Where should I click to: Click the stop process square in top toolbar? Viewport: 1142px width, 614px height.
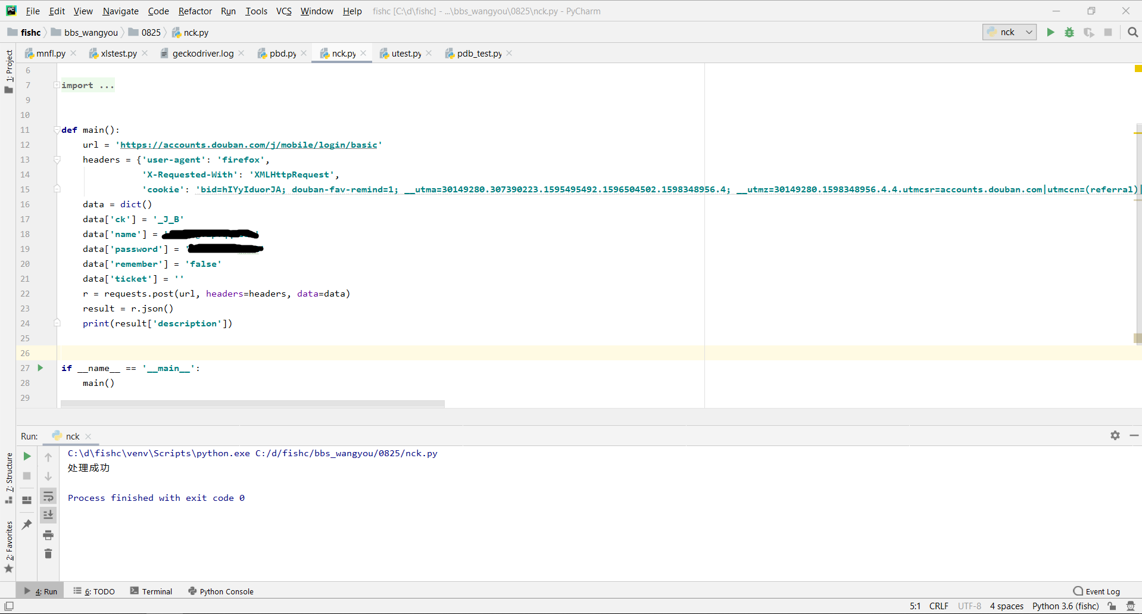click(1108, 32)
